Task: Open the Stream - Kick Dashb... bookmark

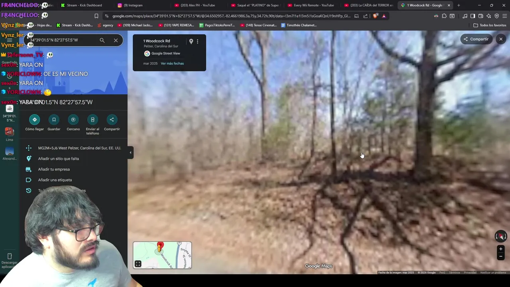Action: click(x=75, y=25)
